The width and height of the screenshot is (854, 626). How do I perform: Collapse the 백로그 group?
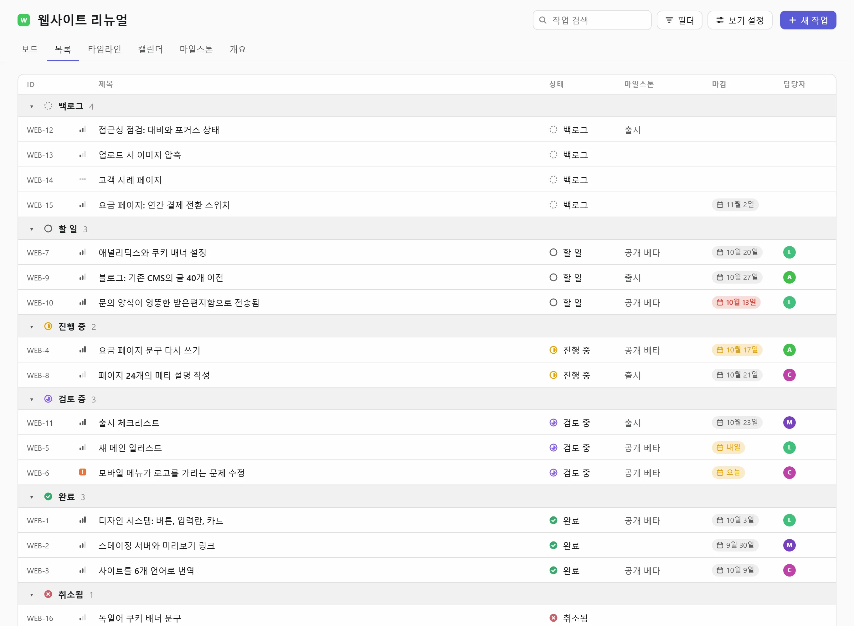point(32,106)
